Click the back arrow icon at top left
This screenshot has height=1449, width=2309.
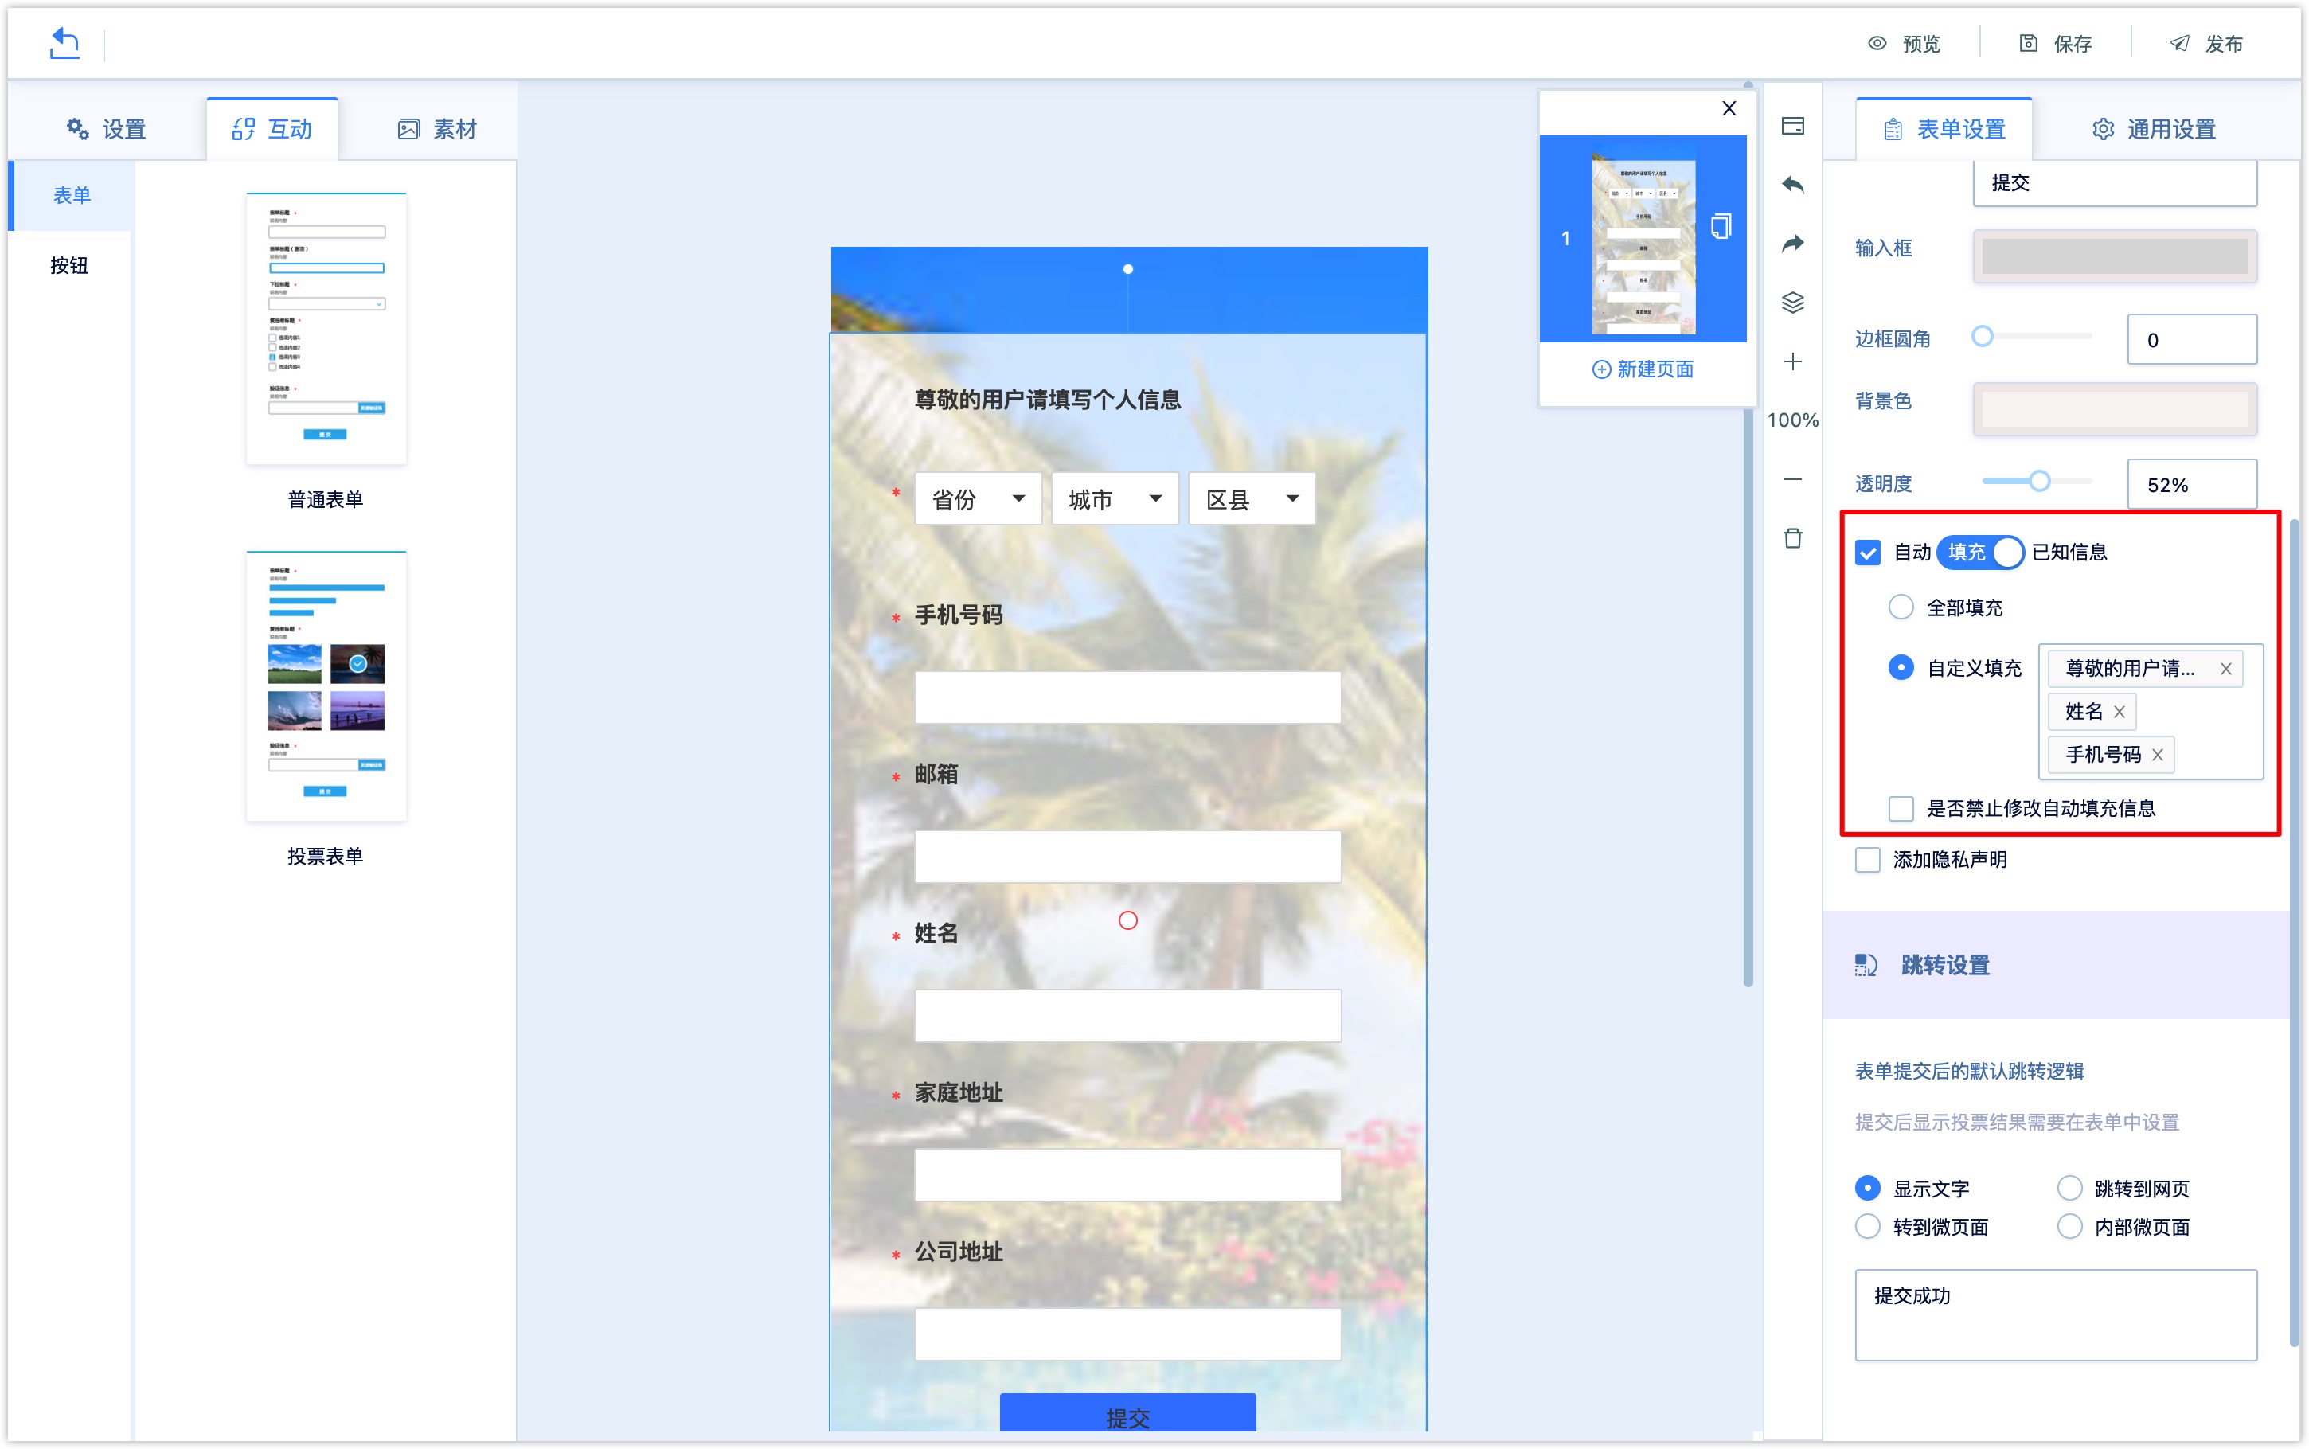pyautogui.click(x=64, y=43)
